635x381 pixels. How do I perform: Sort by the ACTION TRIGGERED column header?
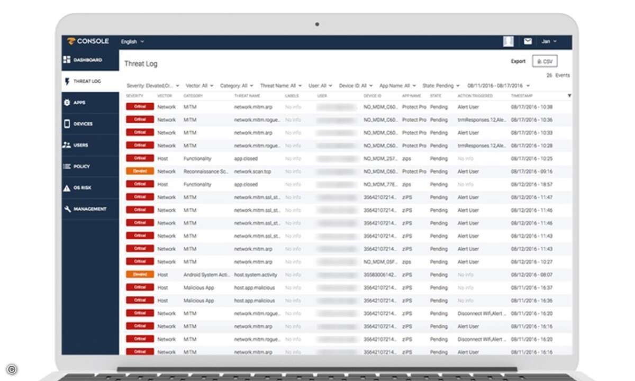[475, 96]
